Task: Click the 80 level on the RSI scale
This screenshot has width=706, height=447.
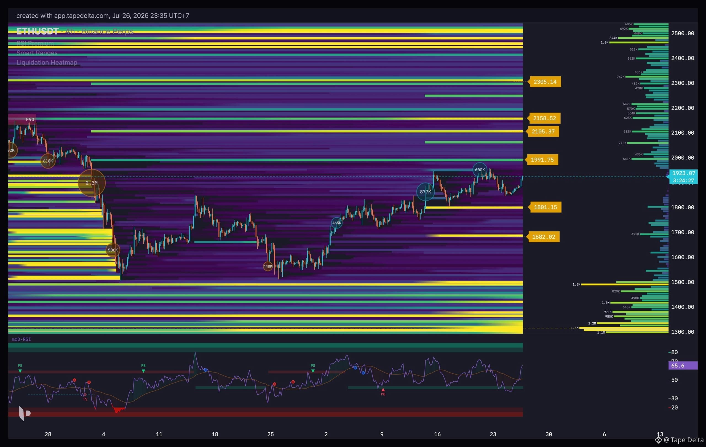Action: [x=674, y=352]
